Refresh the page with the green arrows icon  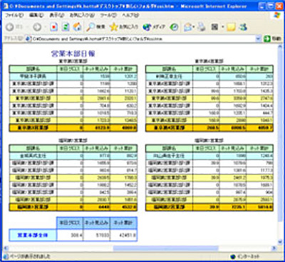point(66,27)
